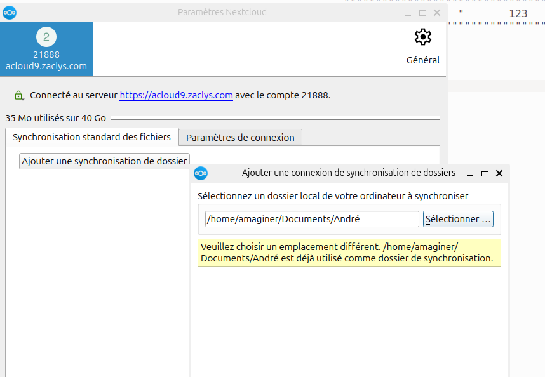Click the Sélectionner … folder button
Screen dimensions: 545x377
coord(458,219)
